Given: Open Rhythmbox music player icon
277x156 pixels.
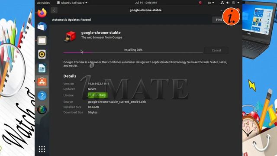Looking at the screenshot, I should pos(42,54).
